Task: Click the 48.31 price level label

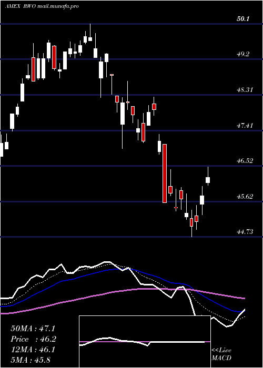Action: point(245,90)
